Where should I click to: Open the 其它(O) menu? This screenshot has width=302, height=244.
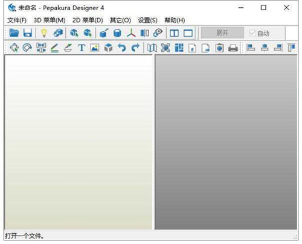tap(120, 20)
